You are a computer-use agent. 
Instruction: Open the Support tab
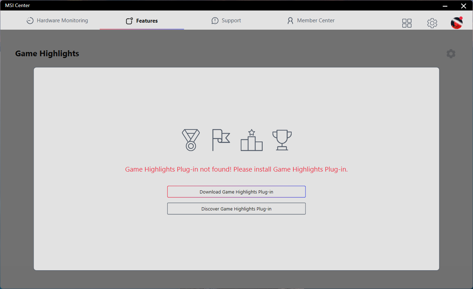(x=226, y=21)
